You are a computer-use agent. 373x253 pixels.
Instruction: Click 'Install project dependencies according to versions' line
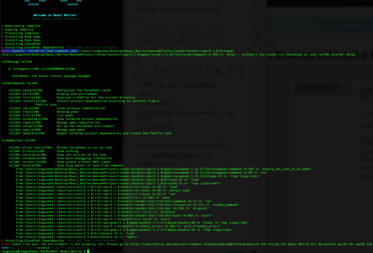108,101
